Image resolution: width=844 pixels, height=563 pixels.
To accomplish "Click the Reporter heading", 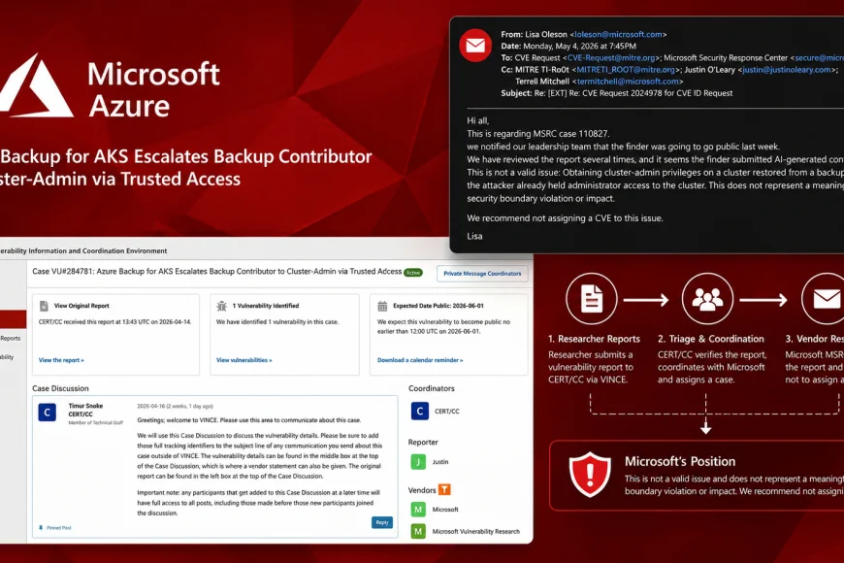I will click(423, 443).
